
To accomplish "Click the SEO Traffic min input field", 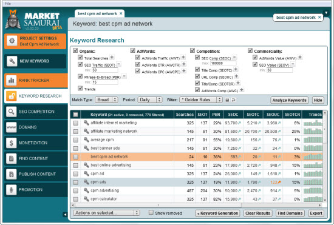I will coord(105,70).
